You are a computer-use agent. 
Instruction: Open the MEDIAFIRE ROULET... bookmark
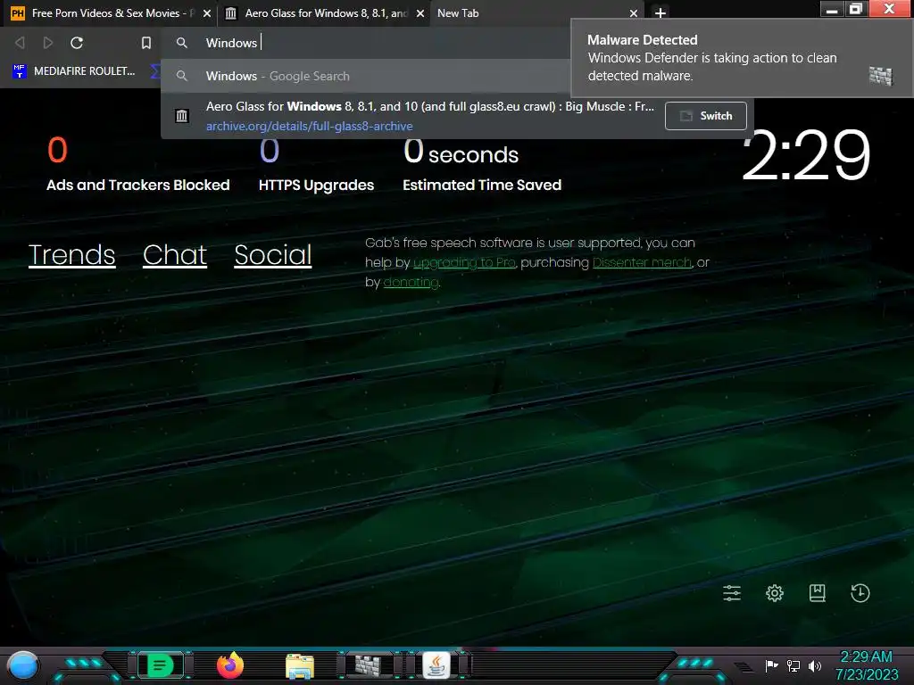coord(74,71)
